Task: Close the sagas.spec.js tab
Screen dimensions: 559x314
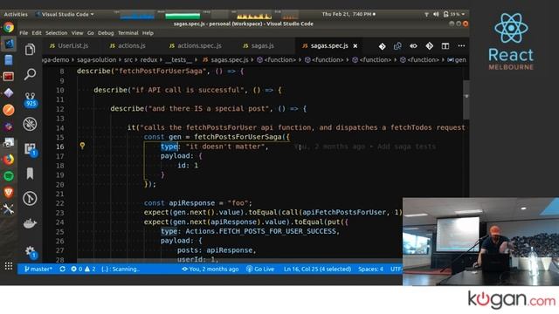Action: [355, 46]
